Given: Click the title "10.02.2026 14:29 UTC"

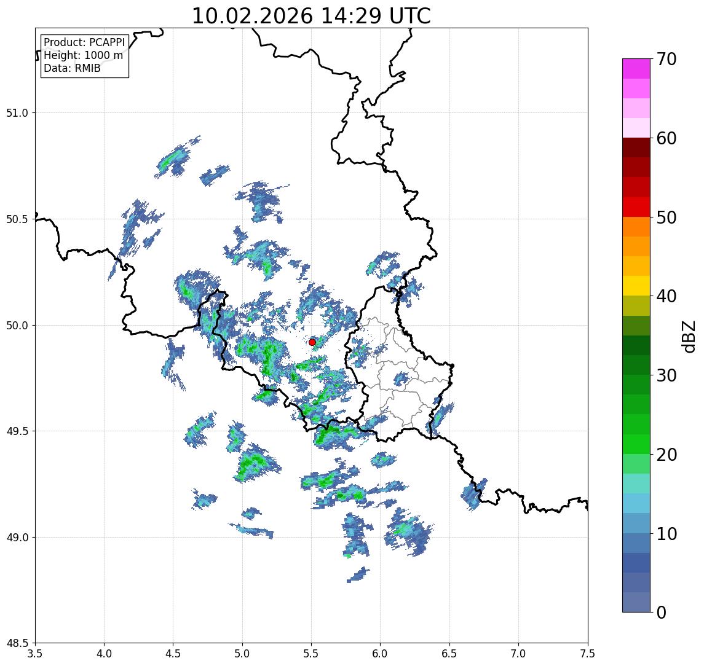Looking at the screenshot, I should 311,16.
